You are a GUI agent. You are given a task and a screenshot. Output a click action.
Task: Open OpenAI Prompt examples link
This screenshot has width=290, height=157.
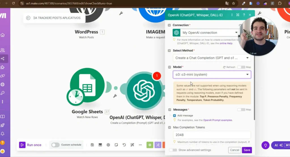pyautogui.click(x=217, y=120)
